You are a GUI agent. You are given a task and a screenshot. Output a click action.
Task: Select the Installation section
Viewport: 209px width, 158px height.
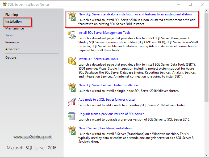click(x=13, y=22)
